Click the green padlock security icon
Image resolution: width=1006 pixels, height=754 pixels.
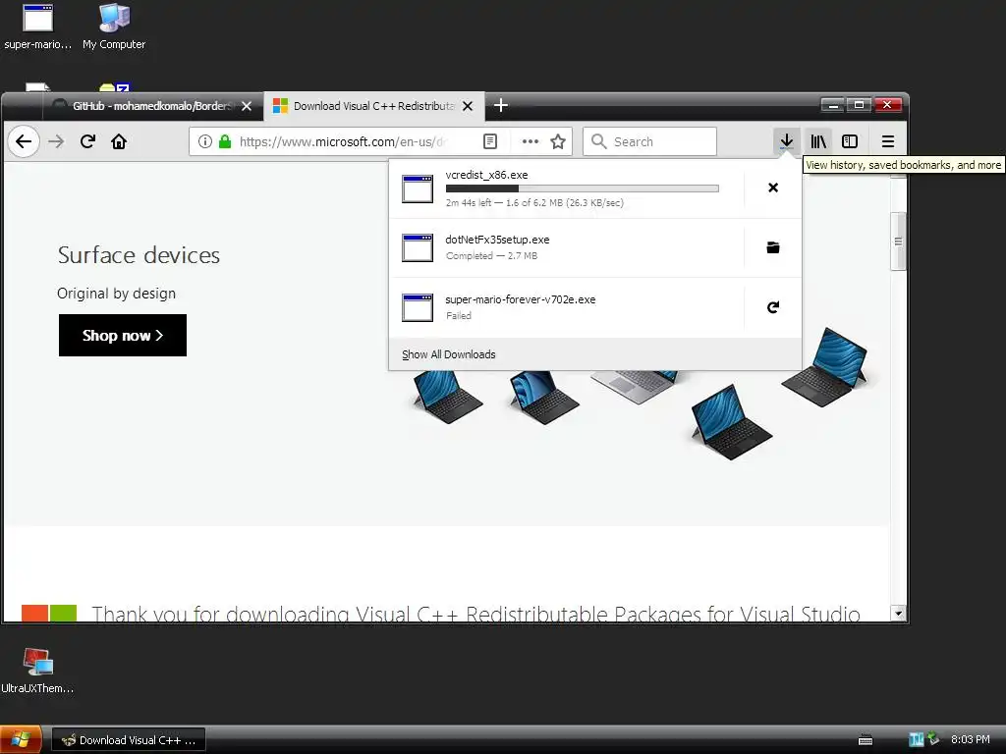225,141
